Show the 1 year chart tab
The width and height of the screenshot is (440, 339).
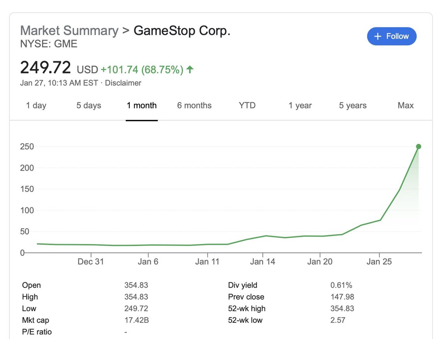(x=300, y=105)
